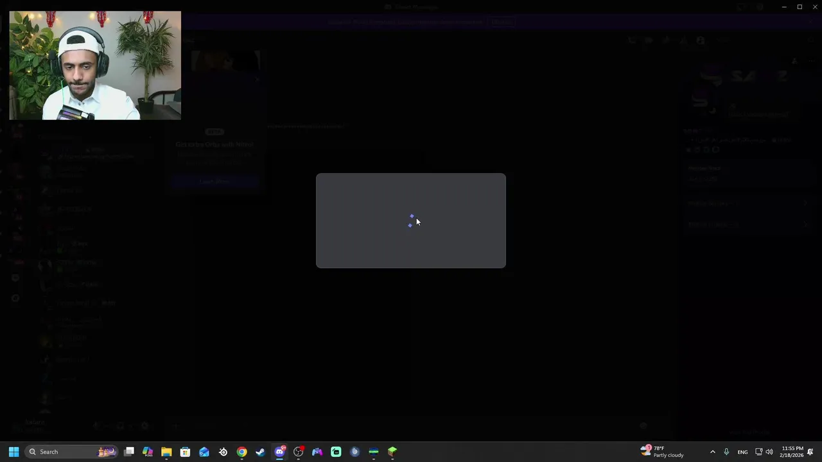Minimize the Discord window

[784, 7]
